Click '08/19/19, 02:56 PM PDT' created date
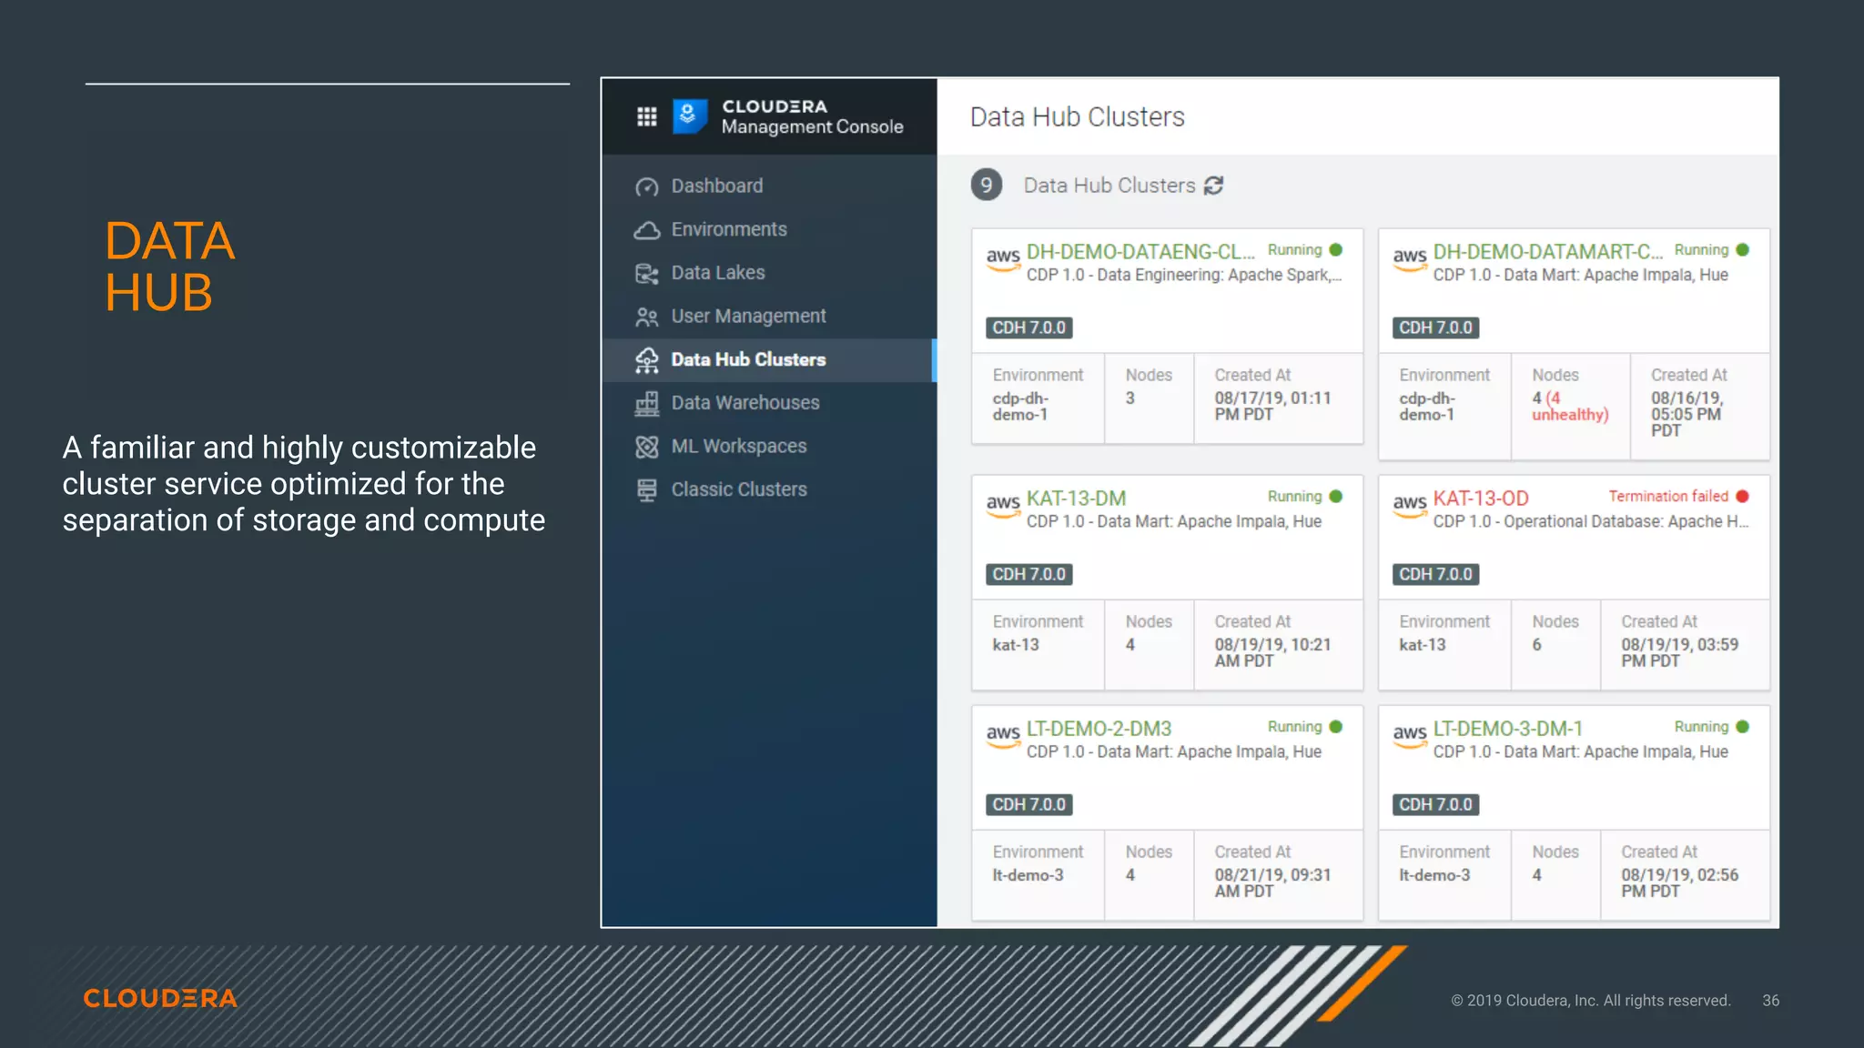 (1679, 883)
